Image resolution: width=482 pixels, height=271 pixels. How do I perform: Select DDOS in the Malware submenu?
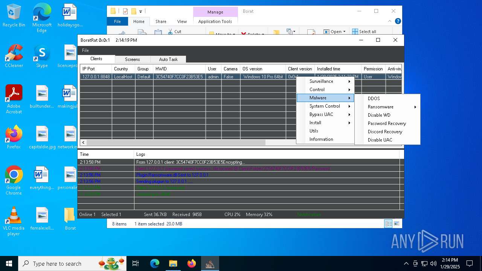(387, 99)
